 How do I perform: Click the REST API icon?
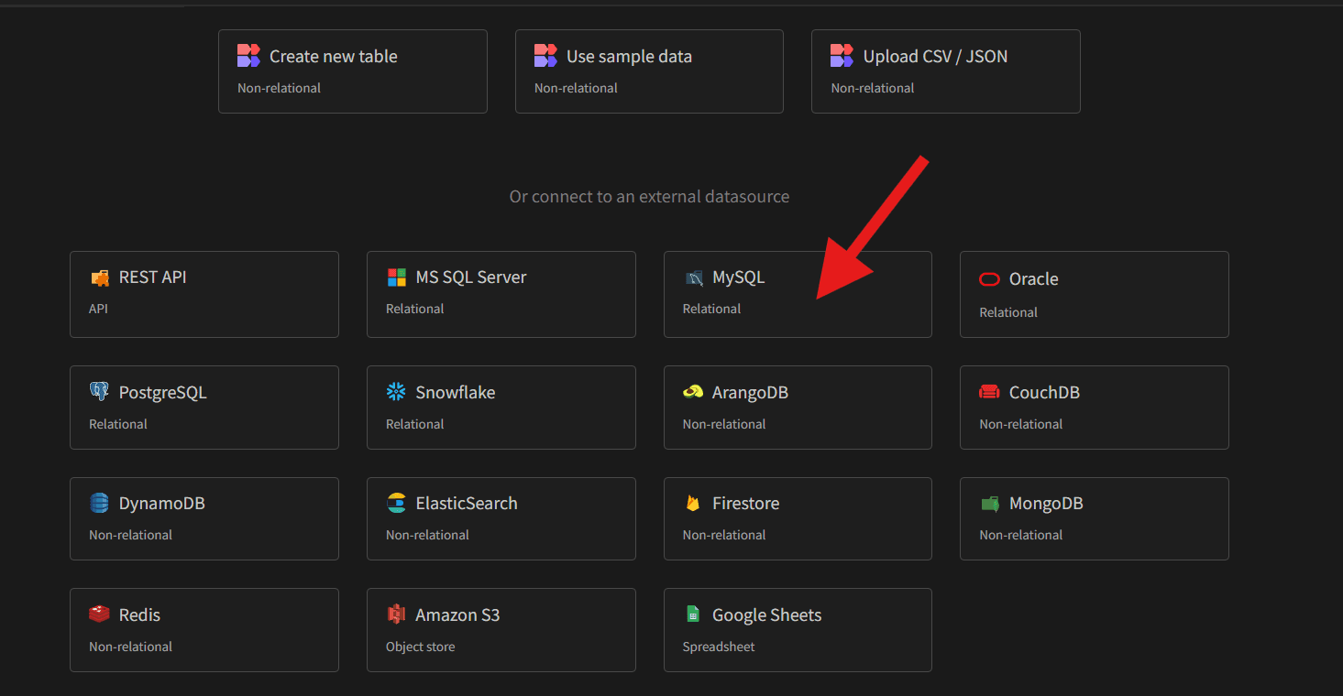(99, 277)
